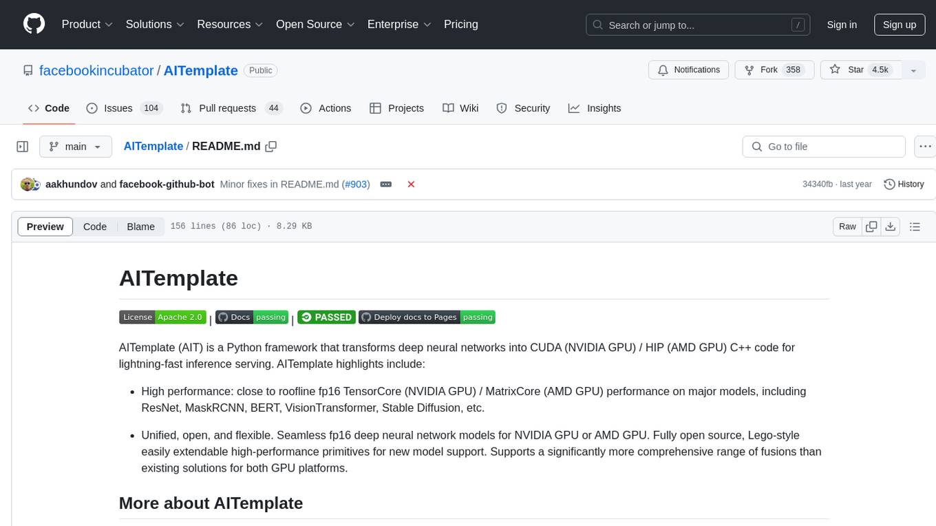Open aakhundov's avatar image
The height and width of the screenshot is (526, 936).
[28, 185]
